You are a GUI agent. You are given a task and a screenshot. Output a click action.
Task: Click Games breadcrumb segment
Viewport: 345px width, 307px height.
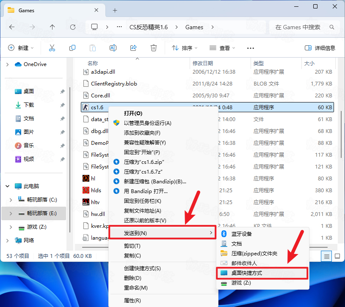click(x=194, y=27)
